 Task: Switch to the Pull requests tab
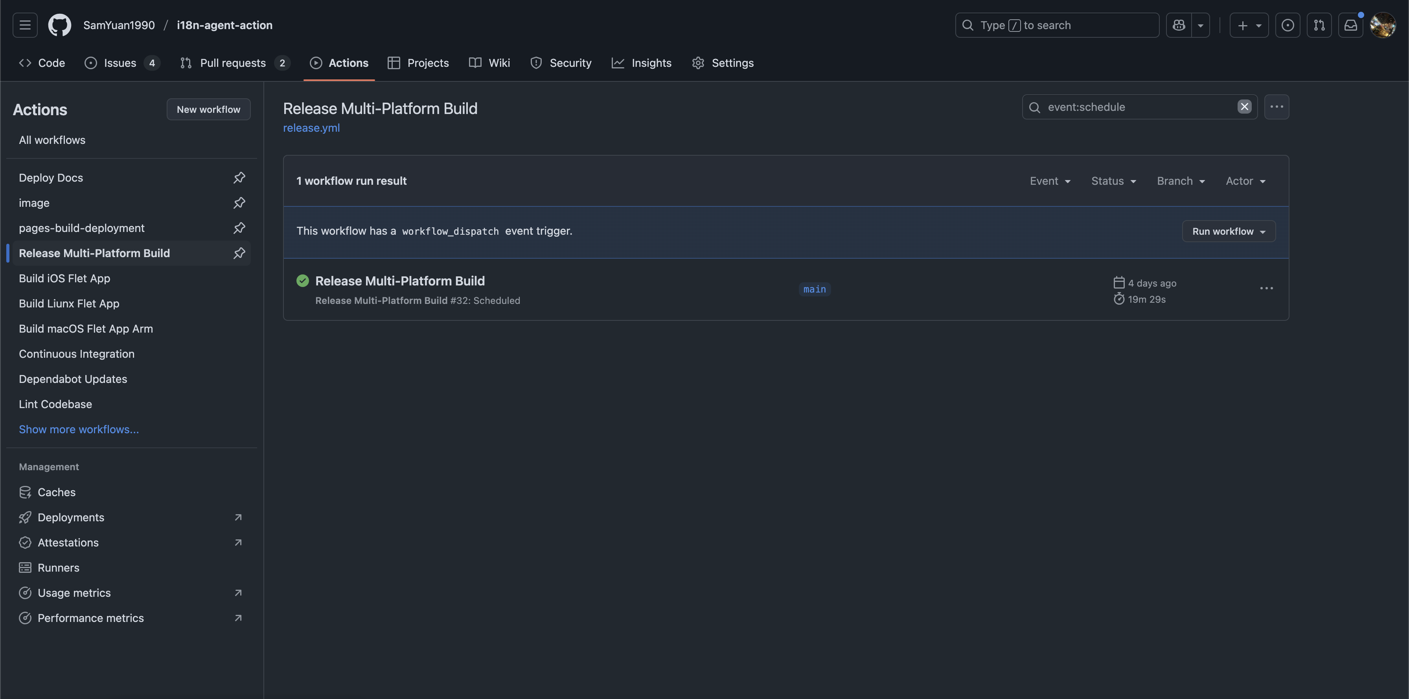tap(234, 63)
